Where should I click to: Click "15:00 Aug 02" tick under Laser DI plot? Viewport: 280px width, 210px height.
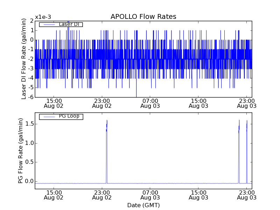[54, 103]
